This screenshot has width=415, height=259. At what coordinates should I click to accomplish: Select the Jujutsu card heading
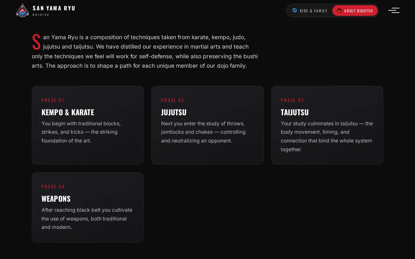(x=174, y=112)
